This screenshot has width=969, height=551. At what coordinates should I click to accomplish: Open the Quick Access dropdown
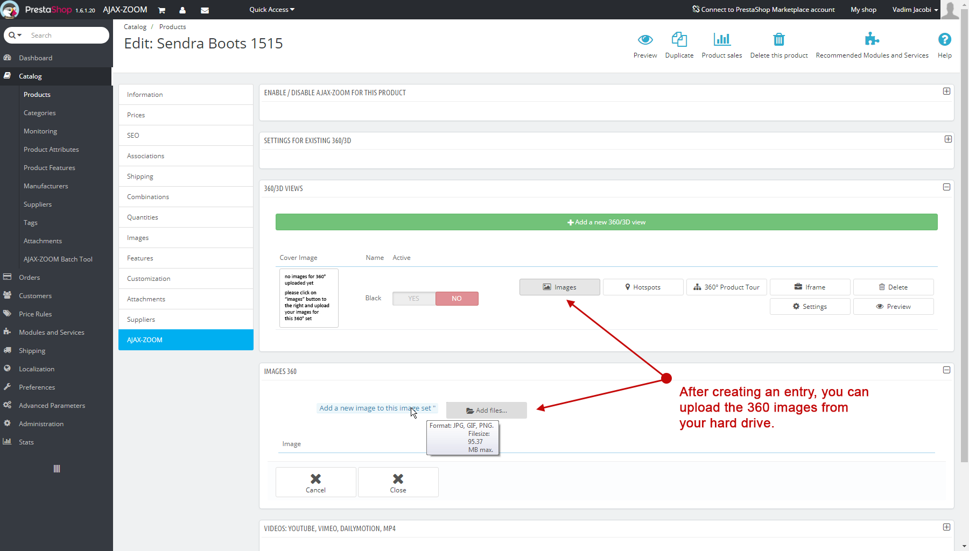coord(272,10)
